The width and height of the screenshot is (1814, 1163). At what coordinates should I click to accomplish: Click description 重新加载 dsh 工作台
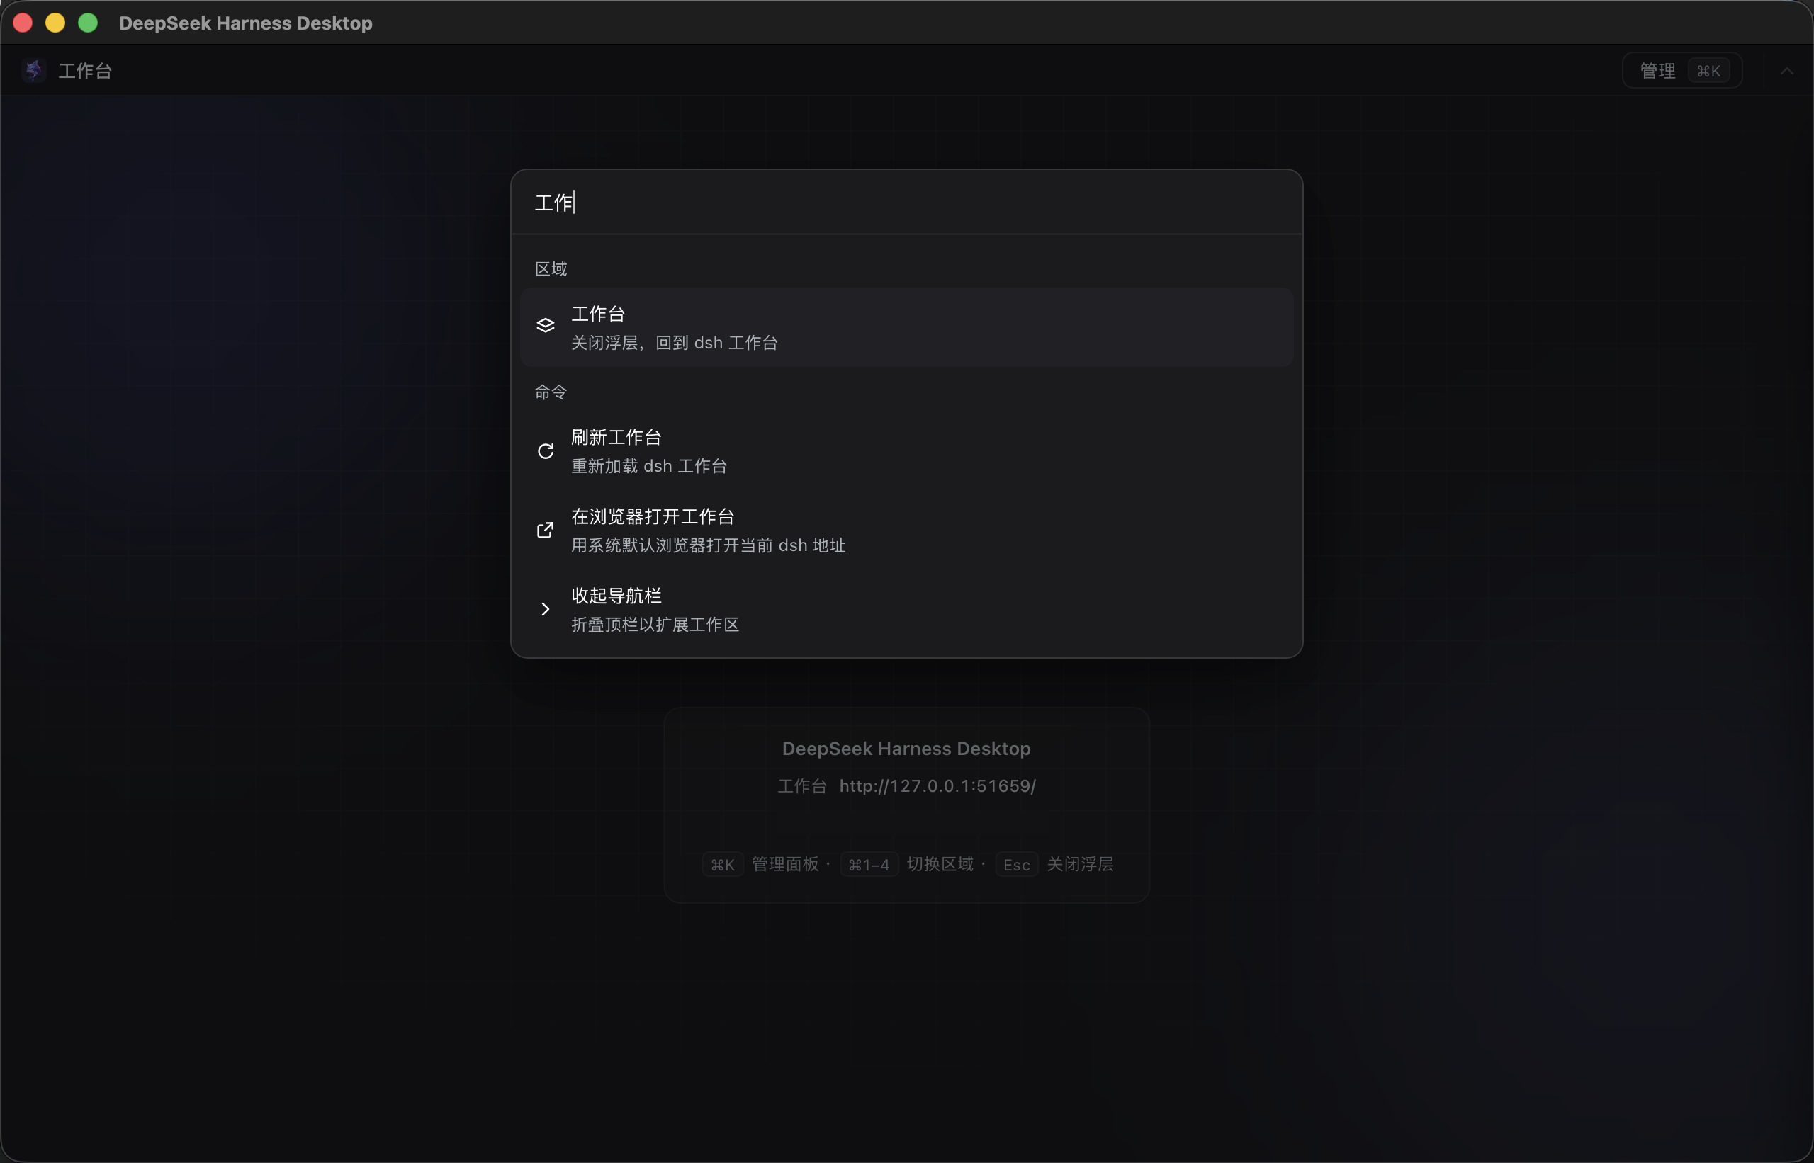coord(649,466)
